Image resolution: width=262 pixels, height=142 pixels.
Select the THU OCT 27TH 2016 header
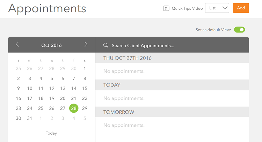click(172, 58)
